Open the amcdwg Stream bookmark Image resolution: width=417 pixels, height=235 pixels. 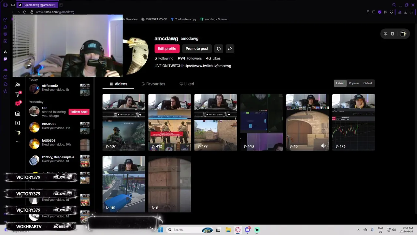pyautogui.click(x=215, y=19)
